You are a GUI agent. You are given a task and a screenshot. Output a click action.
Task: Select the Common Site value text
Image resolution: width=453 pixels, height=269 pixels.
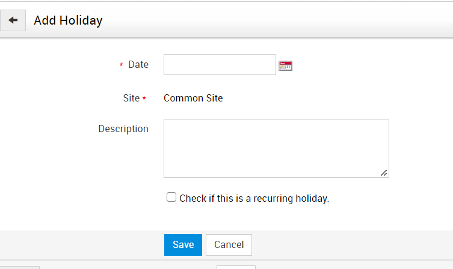[x=193, y=98]
